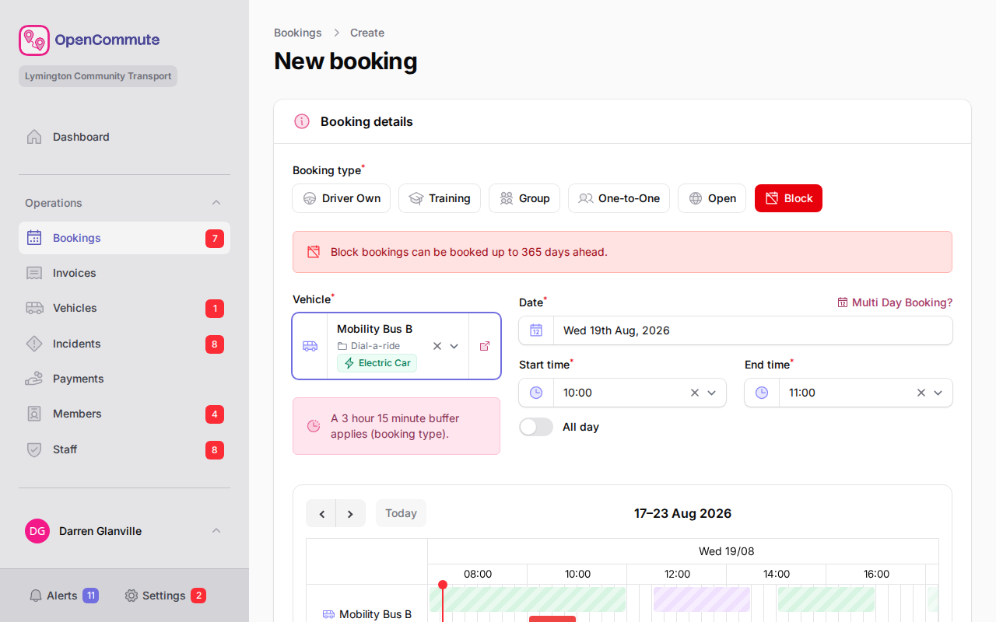Click the Incidents badge showing 8
The width and height of the screenshot is (996, 622).
[x=215, y=344]
